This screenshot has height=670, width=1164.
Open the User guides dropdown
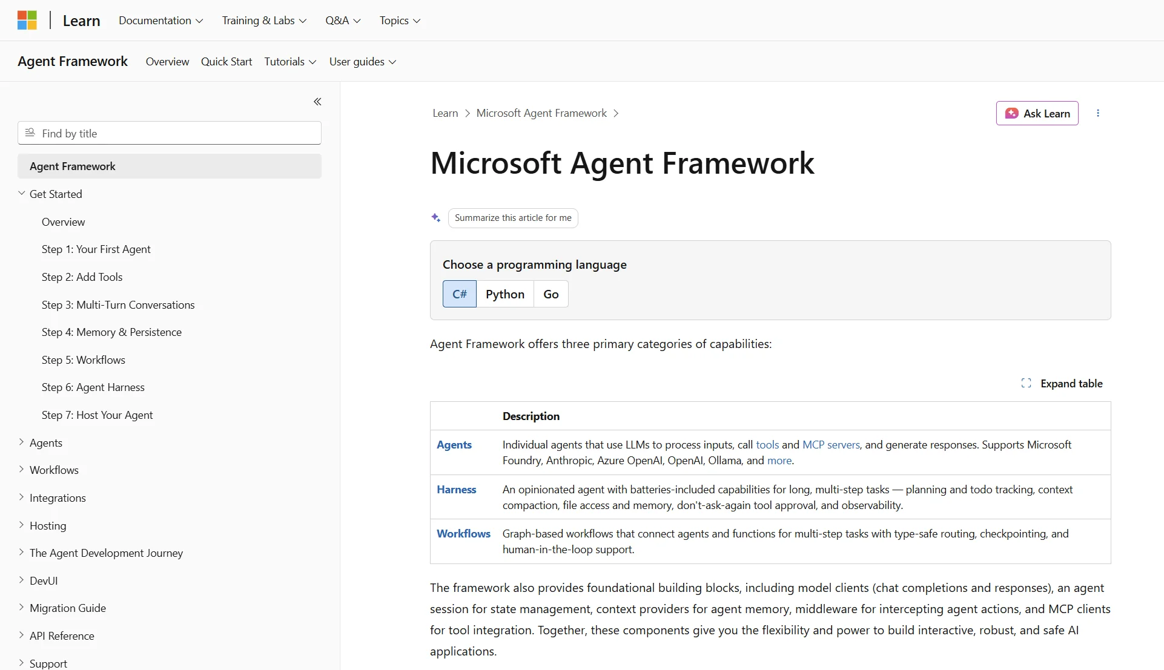pyautogui.click(x=363, y=62)
